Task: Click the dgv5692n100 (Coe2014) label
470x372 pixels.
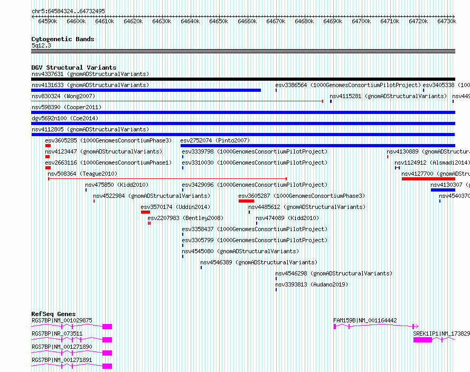Action: tap(65, 118)
